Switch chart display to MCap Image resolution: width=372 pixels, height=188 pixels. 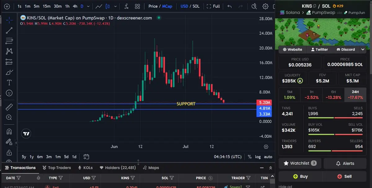tap(167, 6)
